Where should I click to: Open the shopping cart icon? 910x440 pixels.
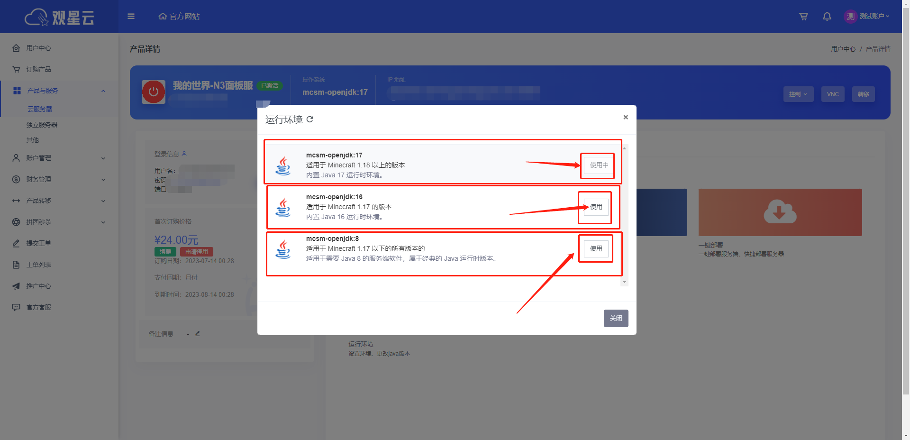point(803,16)
